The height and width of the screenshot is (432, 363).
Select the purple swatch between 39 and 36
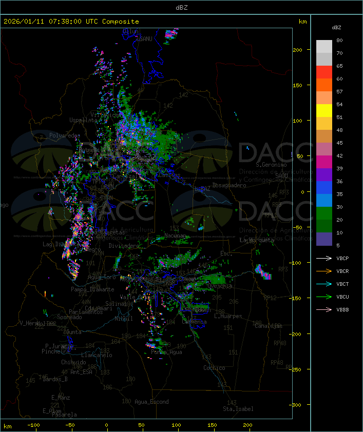[324, 174]
